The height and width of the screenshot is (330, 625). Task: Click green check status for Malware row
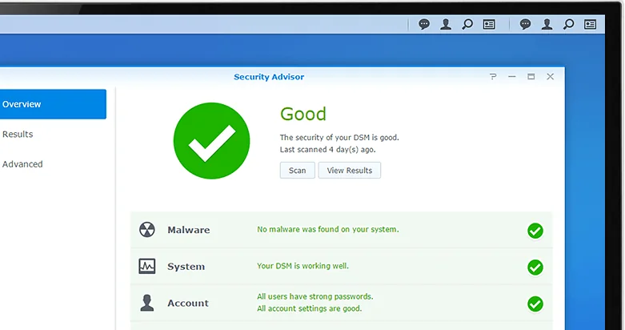[x=535, y=231]
